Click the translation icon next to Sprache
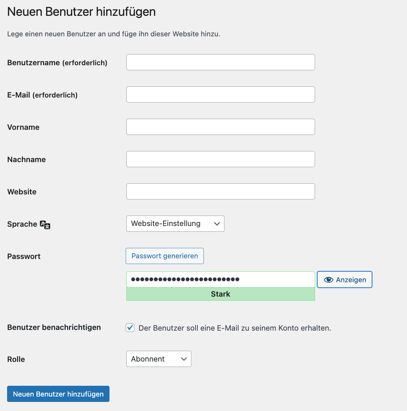This screenshot has width=407, height=411. [45, 225]
